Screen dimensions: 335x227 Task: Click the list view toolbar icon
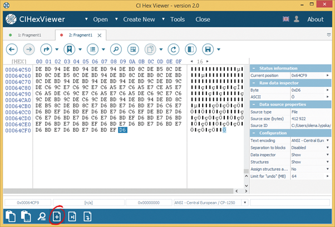coord(93,50)
